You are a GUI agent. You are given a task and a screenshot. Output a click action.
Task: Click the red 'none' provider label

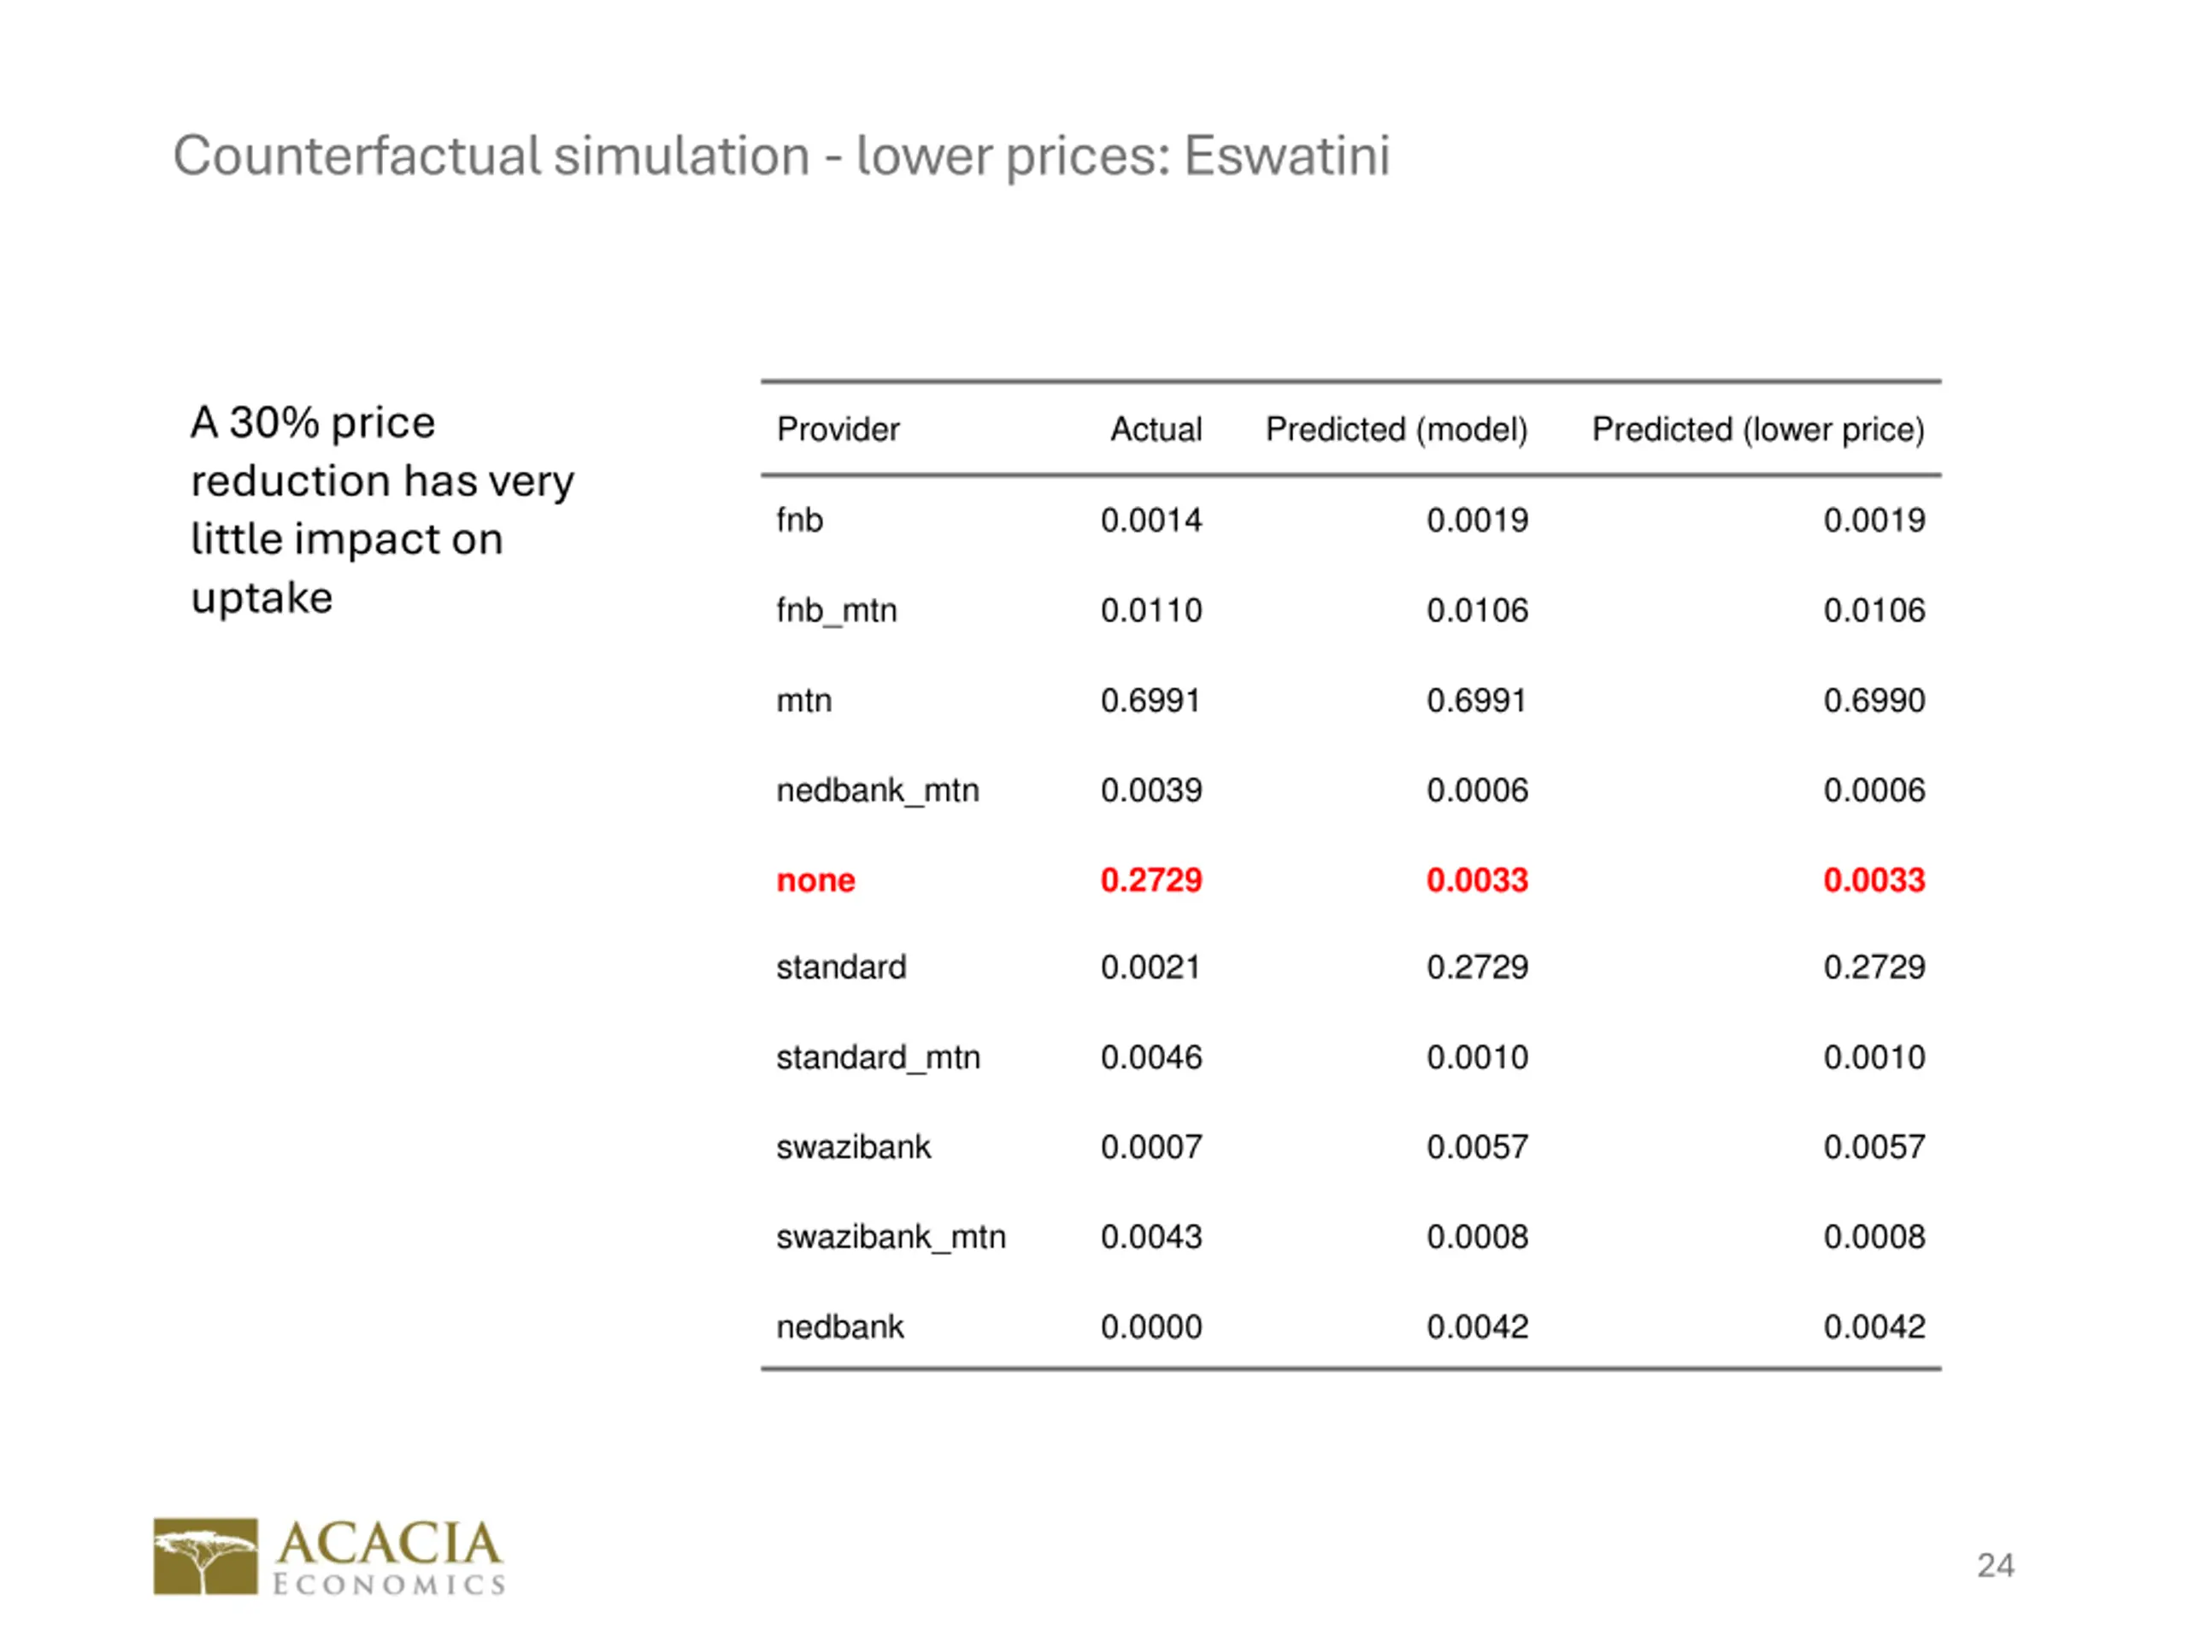click(x=815, y=879)
